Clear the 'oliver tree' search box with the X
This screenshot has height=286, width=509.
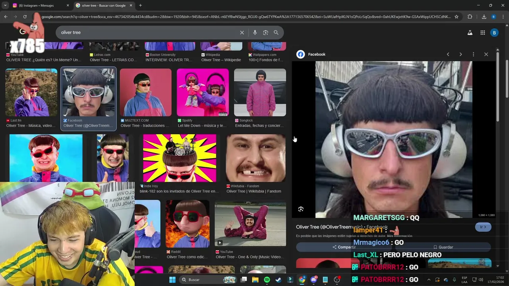(x=242, y=33)
